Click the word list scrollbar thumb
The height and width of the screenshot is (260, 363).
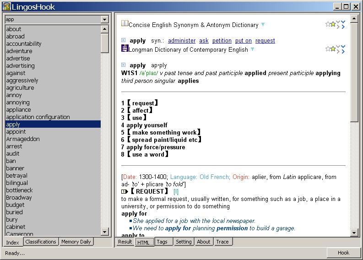(x=105, y=43)
